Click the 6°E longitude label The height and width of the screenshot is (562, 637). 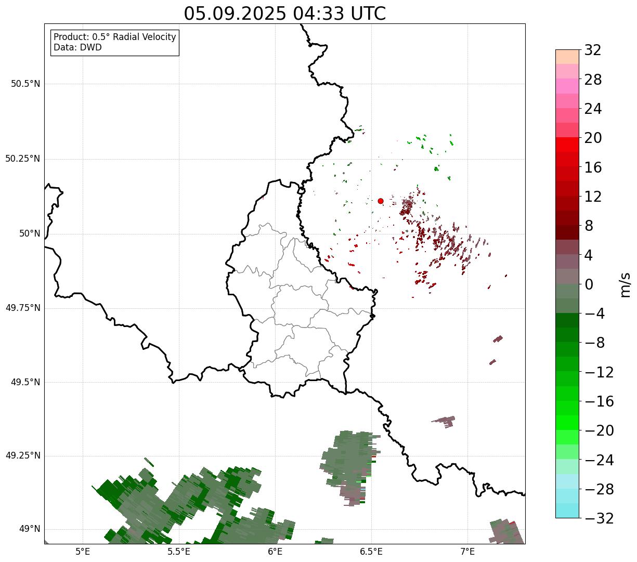(275, 552)
